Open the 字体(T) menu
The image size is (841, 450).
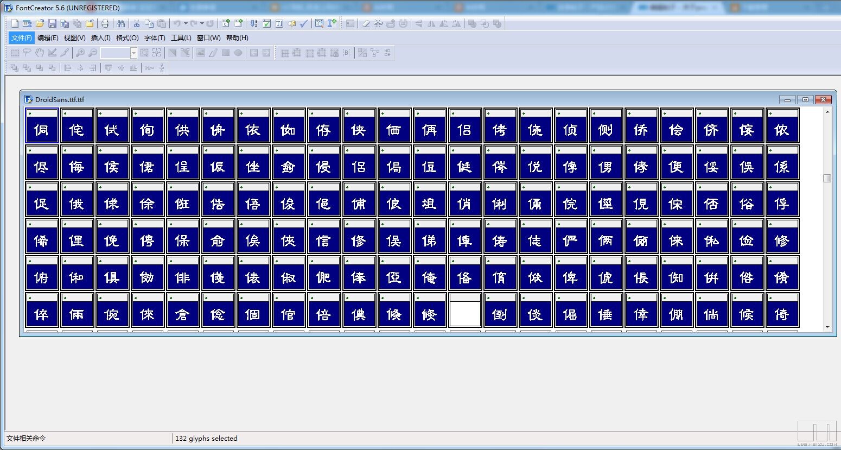155,38
